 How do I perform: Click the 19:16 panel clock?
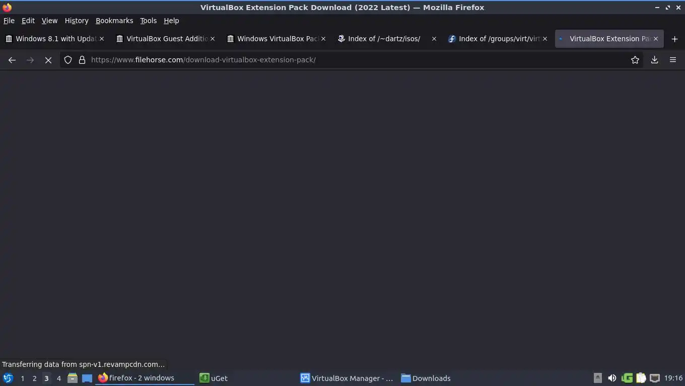click(x=673, y=378)
